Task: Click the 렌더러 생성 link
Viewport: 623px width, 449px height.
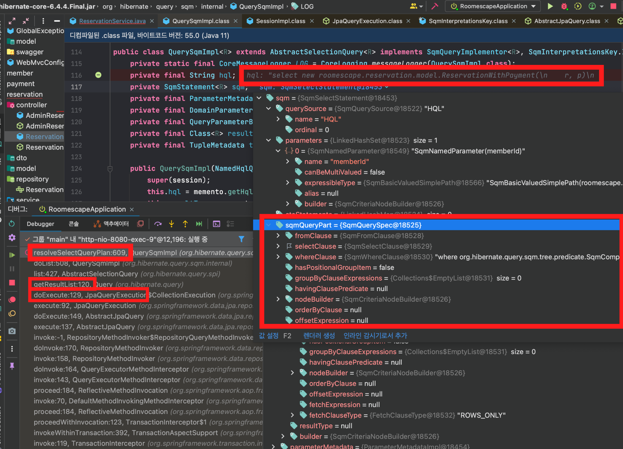Action: (319, 336)
